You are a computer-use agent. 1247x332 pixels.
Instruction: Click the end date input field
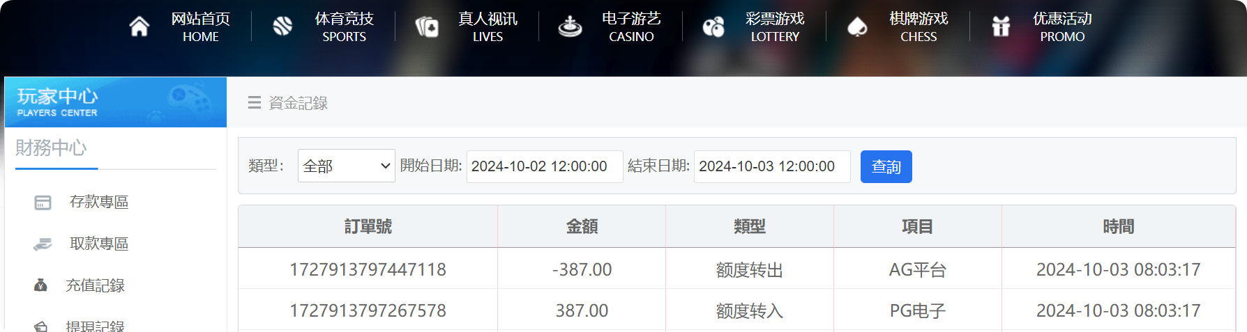[x=771, y=166]
